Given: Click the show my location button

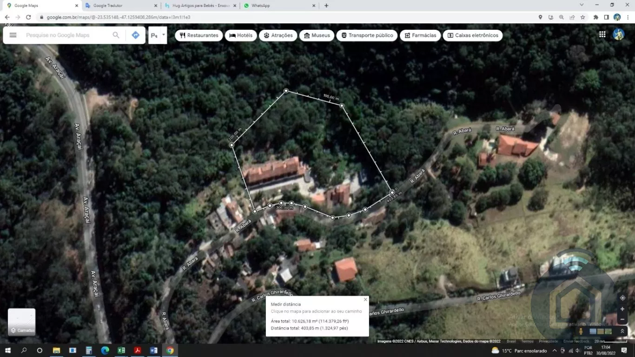Looking at the screenshot, I should pos(622,297).
